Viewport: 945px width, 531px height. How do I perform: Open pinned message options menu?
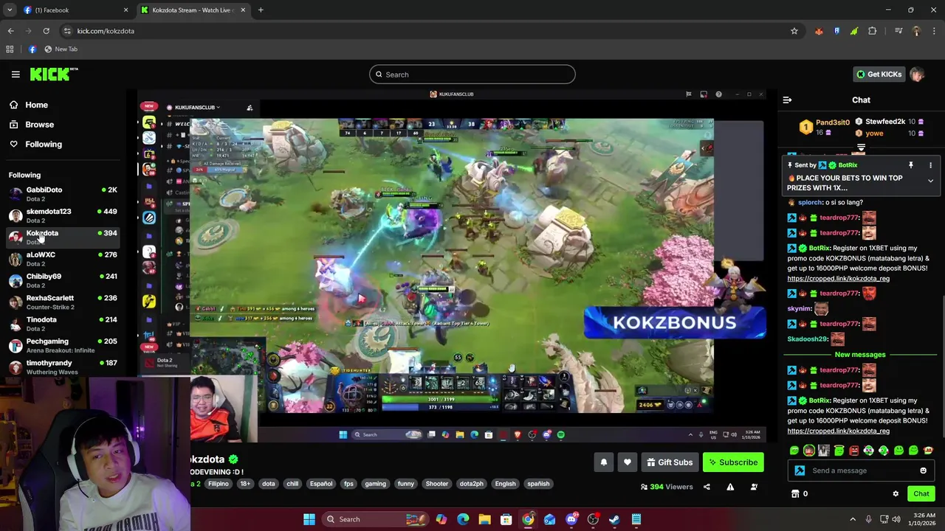[x=930, y=165]
